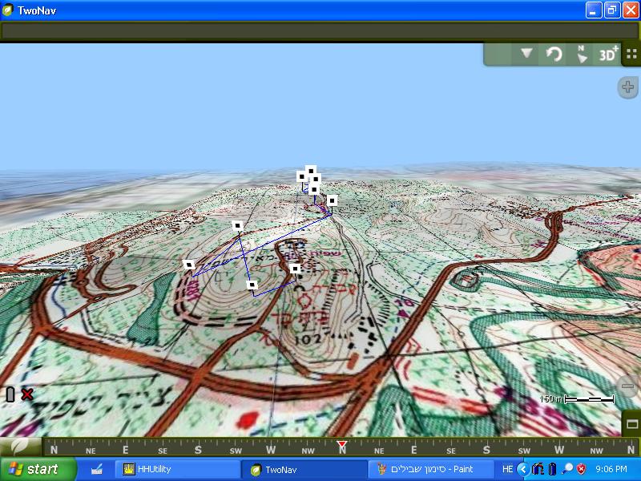641x481 pixels.
Task: Toggle the north-up orientation arrow
Action: point(582,55)
